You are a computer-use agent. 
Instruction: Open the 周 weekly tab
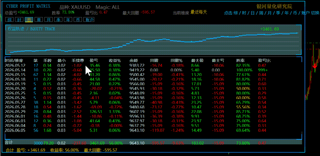click(39, 20)
